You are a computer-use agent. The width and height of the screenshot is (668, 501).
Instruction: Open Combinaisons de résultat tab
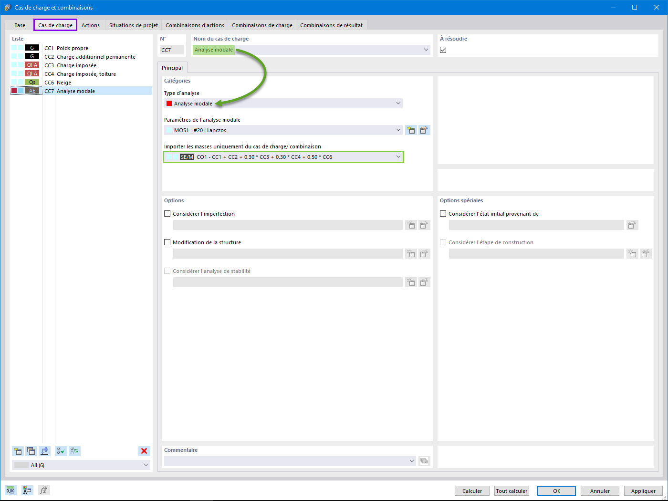point(332,25)
